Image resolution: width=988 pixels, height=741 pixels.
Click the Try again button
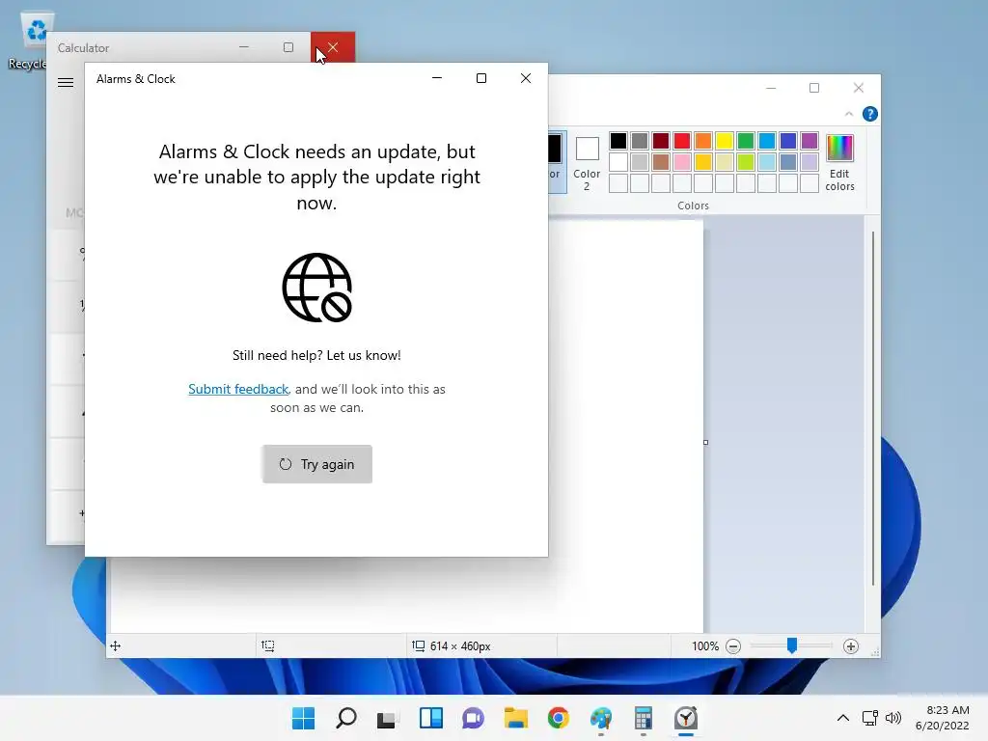point(316,464)
